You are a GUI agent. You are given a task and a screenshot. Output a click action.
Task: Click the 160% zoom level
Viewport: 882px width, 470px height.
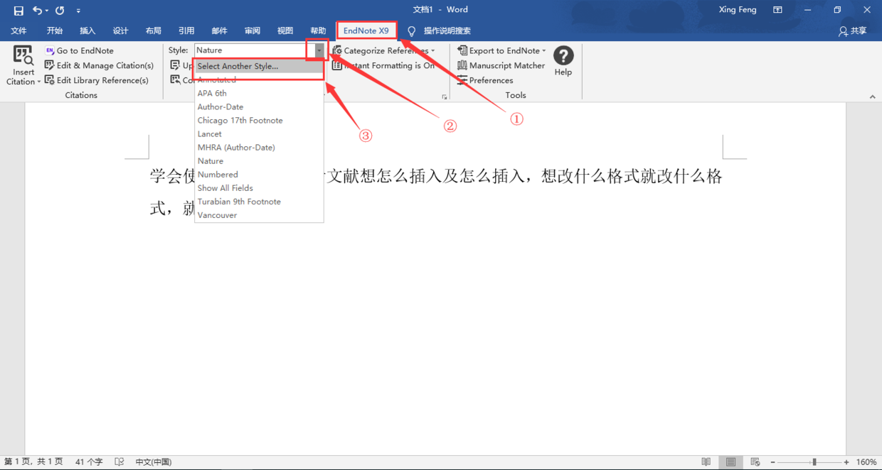pyautogui.click(x=866, y=461)
